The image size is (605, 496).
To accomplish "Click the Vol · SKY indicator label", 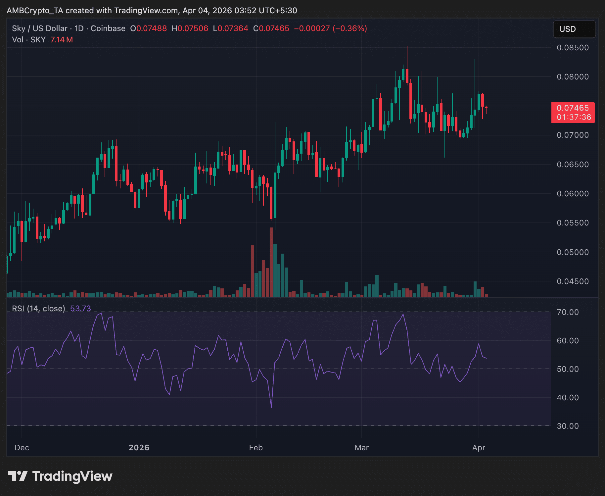I will [x=29, y=40].
